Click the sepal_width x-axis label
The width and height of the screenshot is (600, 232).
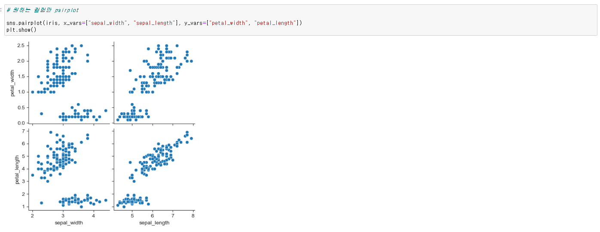pos(69,223)
